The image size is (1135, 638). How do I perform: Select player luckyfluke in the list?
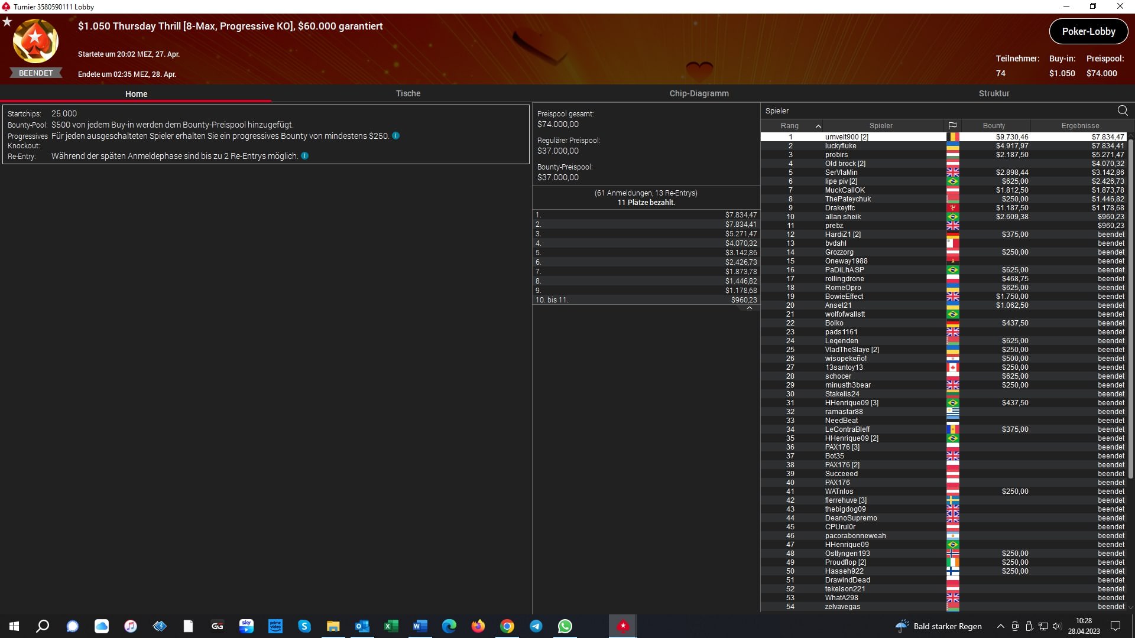coord(841,146)
